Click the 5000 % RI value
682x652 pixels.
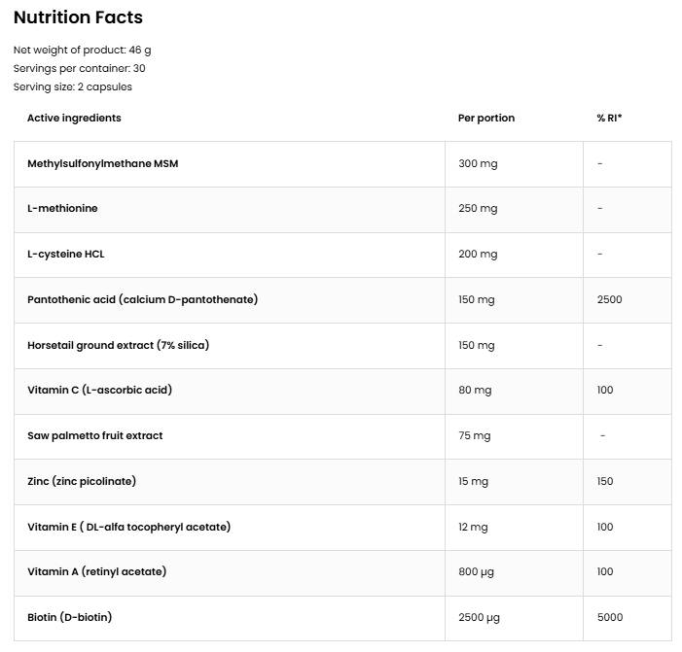click(x=609, y=617)
